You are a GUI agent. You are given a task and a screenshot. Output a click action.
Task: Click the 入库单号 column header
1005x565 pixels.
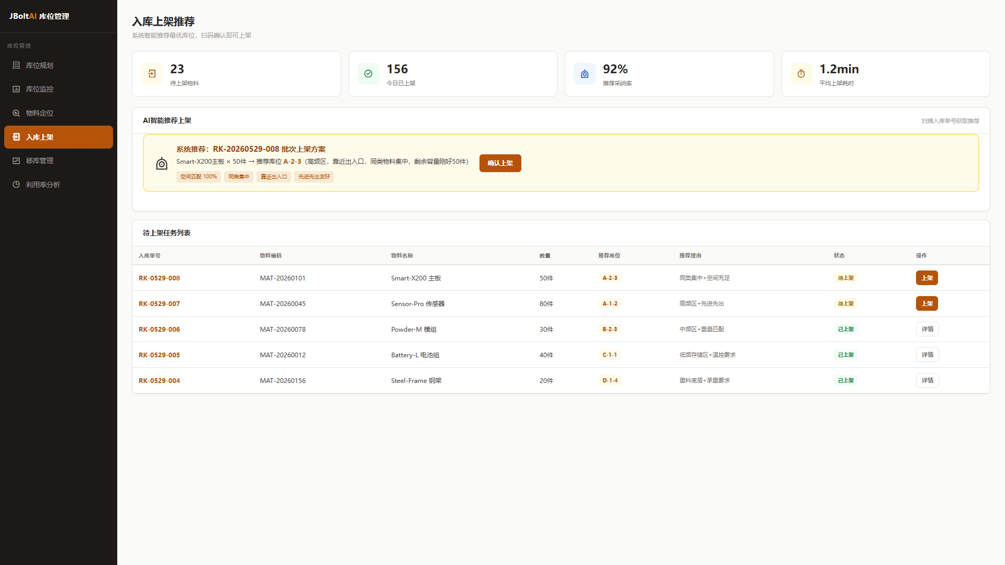point(150,256)
